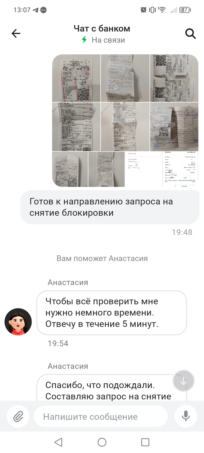
Task: Jump to latest messages with down-arrow button
Action: (183, 381)
